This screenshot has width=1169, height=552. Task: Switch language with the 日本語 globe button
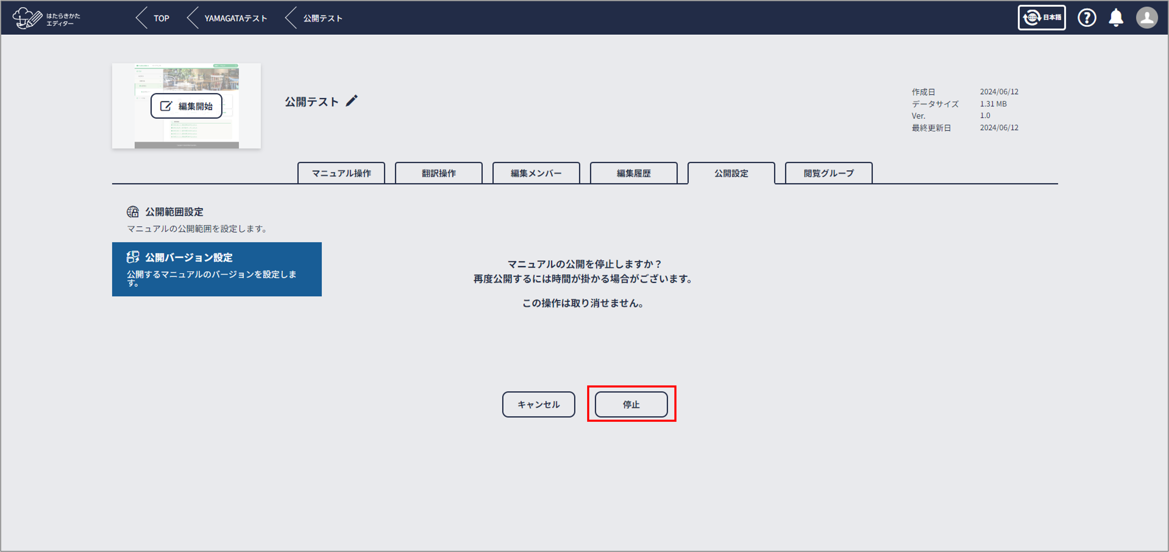pyautogui.click(x=1042, y=18)
